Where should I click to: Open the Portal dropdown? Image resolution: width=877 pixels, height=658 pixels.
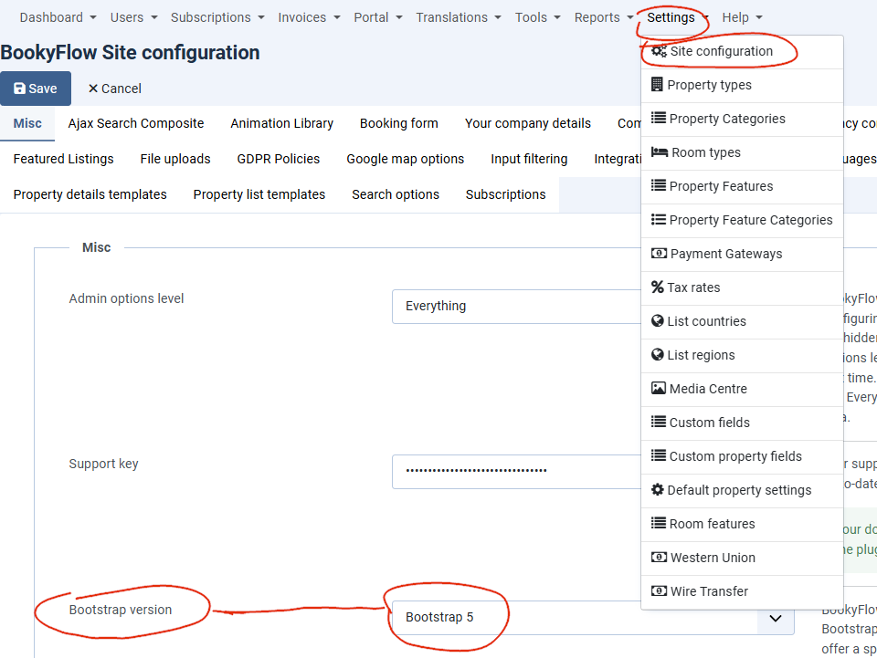click(378, 17)
